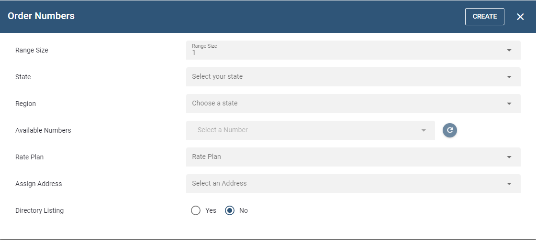Viewport: 536px width, 240px height.
Task: Select Yes for Directory Listing
Action: point(196,210)
